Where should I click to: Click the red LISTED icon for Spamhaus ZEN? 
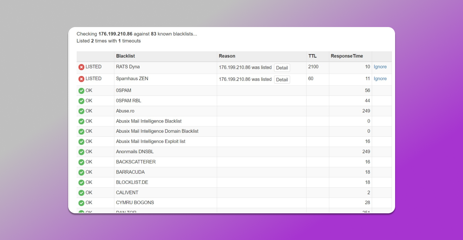[x=81, y=79]
